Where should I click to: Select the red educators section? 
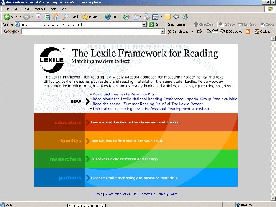point(136,122)
